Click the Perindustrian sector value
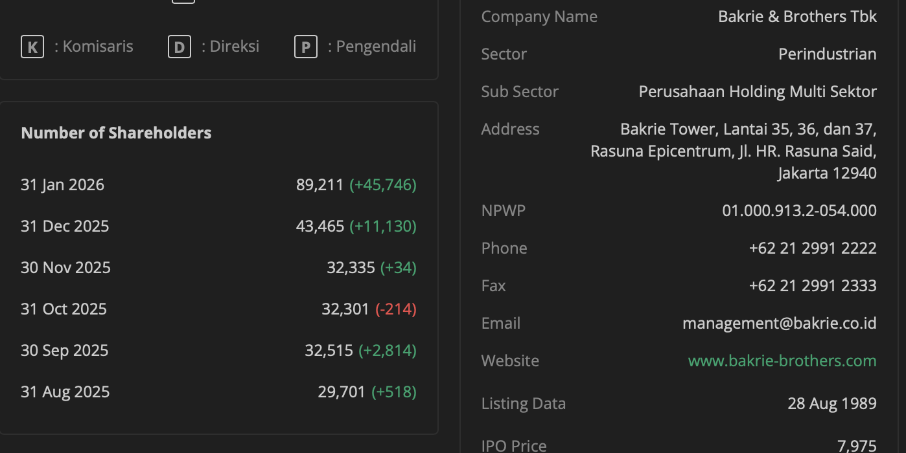The image size is (906, 453). pos(827,54)
